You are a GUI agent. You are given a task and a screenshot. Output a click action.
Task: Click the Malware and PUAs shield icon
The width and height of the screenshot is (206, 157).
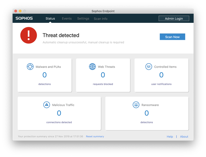[30, 67]
